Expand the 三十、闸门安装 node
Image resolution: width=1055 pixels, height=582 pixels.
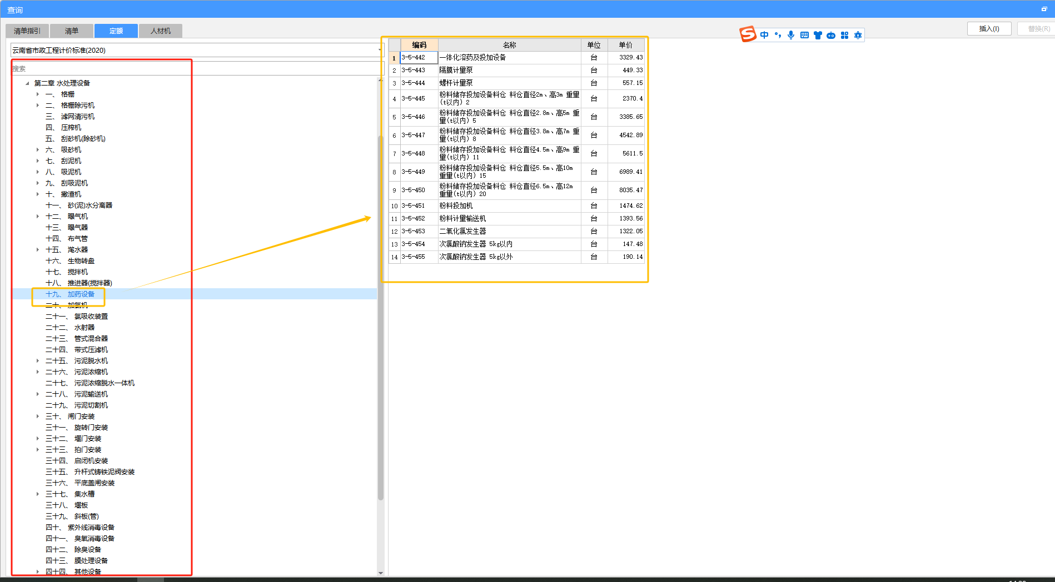[x=38, y=417]
